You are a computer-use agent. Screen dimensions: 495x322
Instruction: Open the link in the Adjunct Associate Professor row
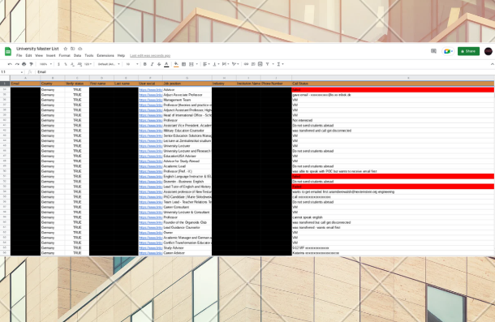[x=151, y=95]
